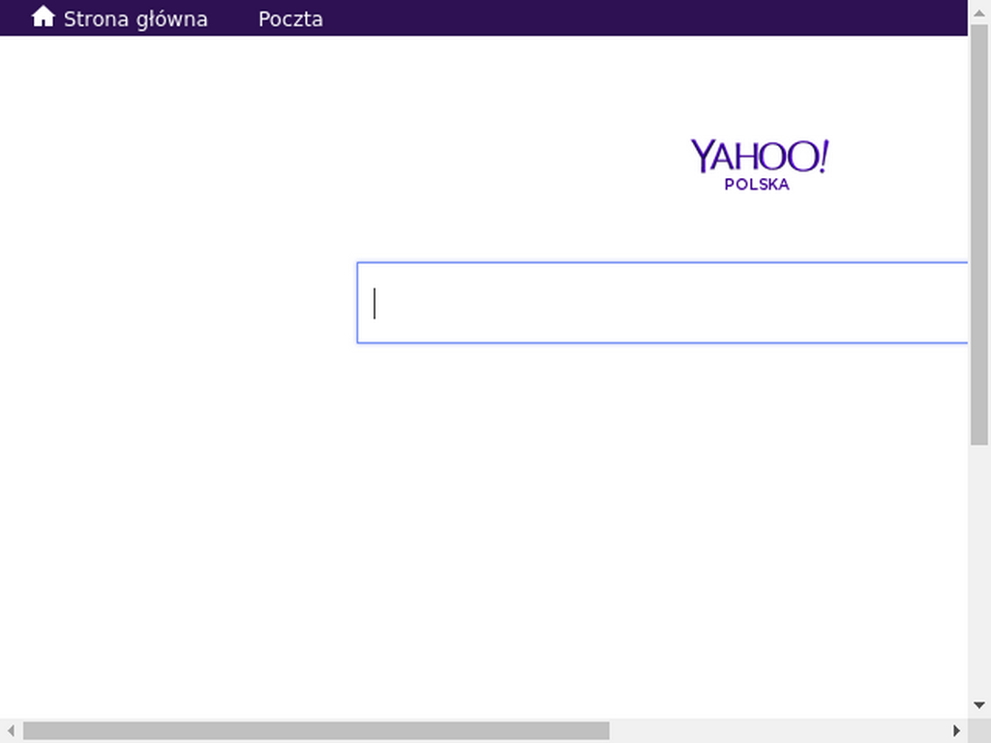Click the vertical scrollbar thumb
991x743 pixels.
[979, 234]
